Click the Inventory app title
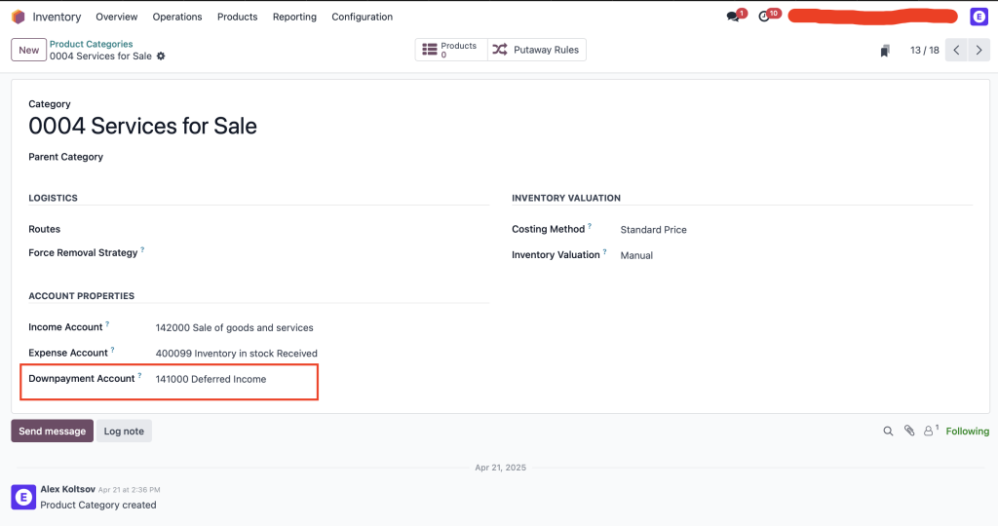998x526 pixels. click(57, 17)
